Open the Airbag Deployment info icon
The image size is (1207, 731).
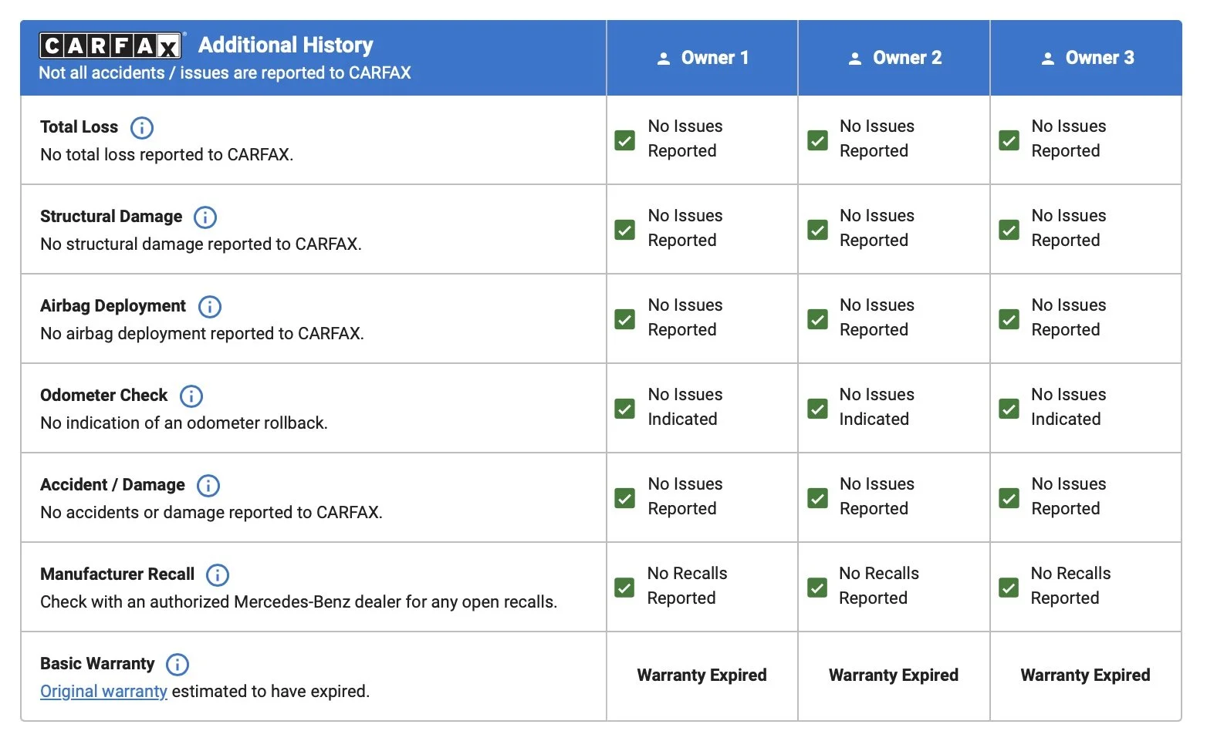point(210,306)
